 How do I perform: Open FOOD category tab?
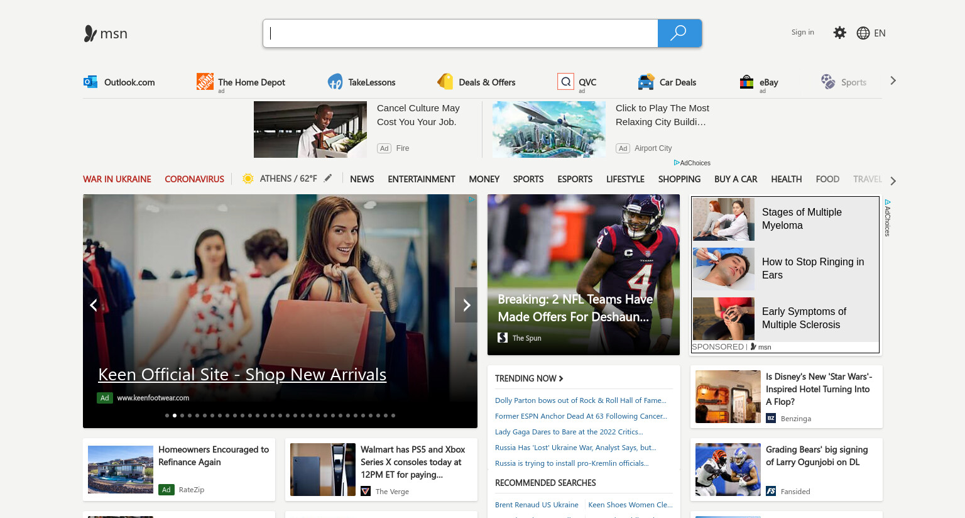point(827,179)
